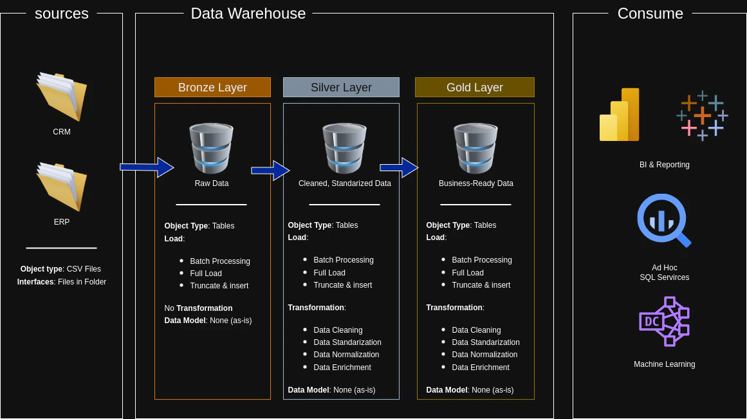Click the Data Warehouse section title
747x419 pixels.
248,14
